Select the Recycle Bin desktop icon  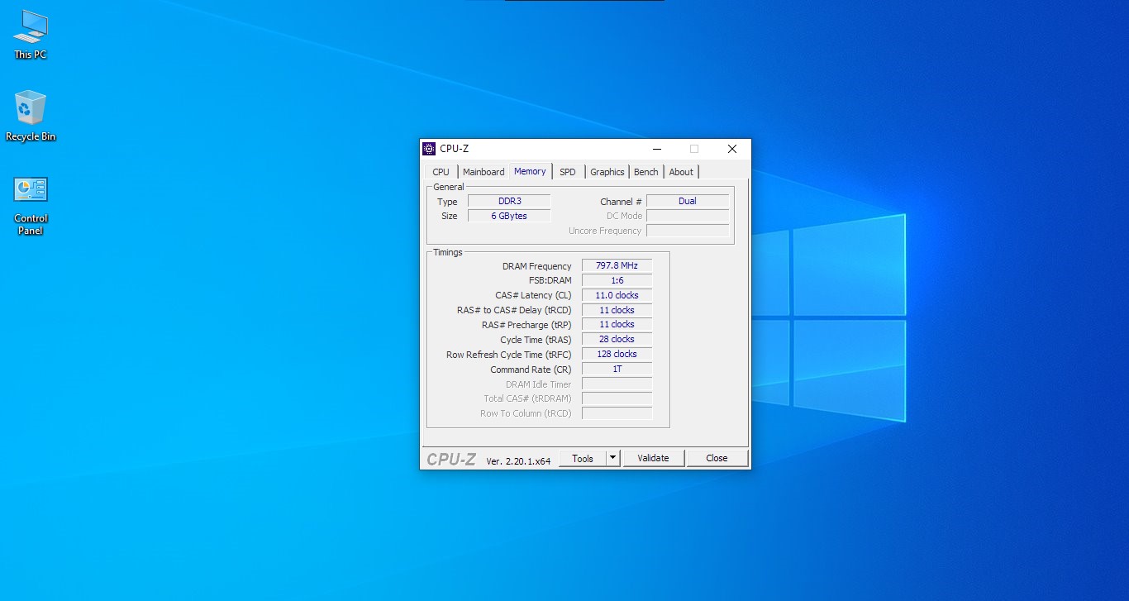(x=31, y=116)
